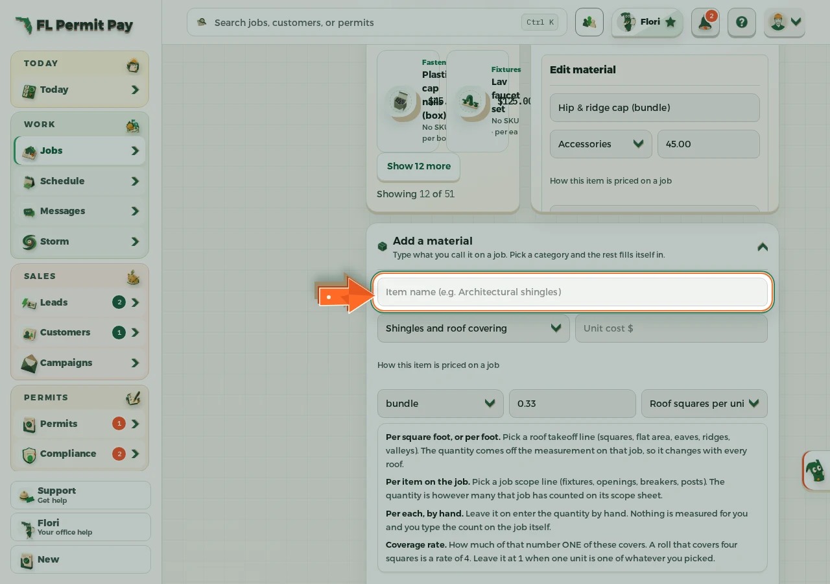Open Flori Your office help in sidebar
Screen dimensions: 830x584
coord(80,527)
